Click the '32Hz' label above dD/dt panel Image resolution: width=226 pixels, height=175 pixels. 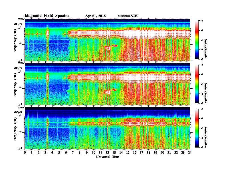tap(21, 63)
